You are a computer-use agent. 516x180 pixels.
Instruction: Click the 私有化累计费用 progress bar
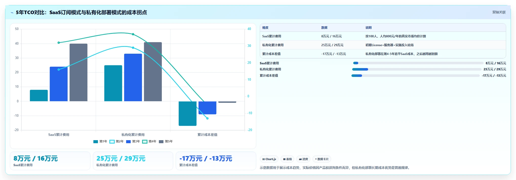(x=417, y=69)
